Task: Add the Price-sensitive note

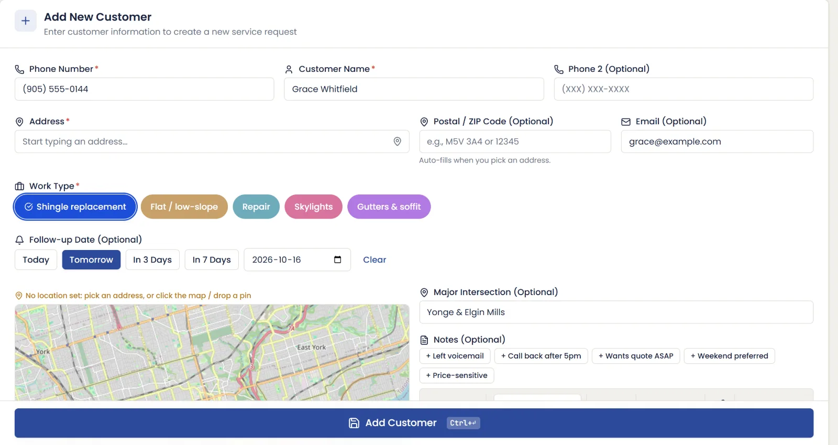Action: [x=457, y=375]
